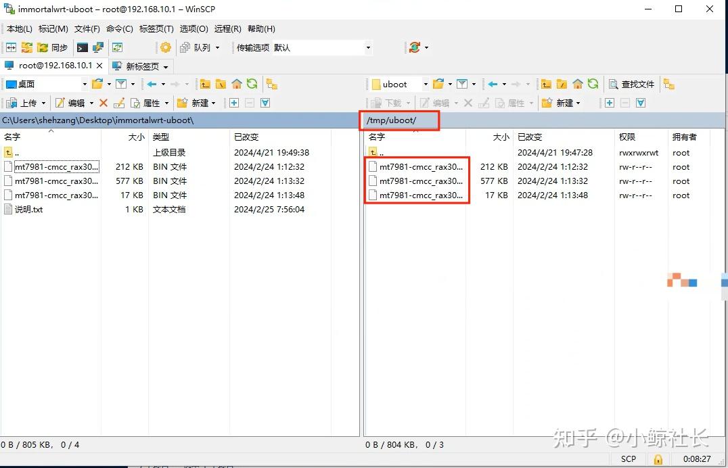Synchronize directories with the 同步 icon
728x468 pixels.
43,47
